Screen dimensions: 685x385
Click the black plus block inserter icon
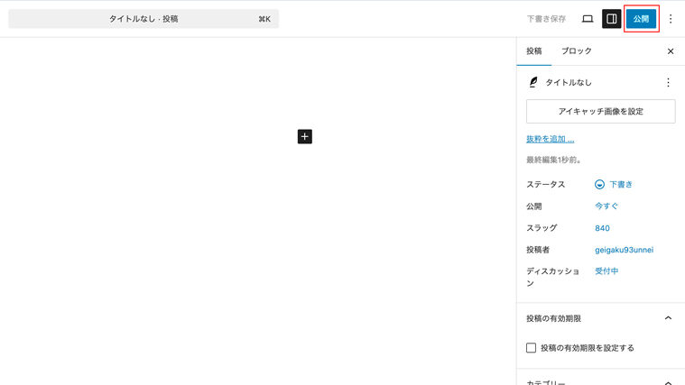pos(305,136)
